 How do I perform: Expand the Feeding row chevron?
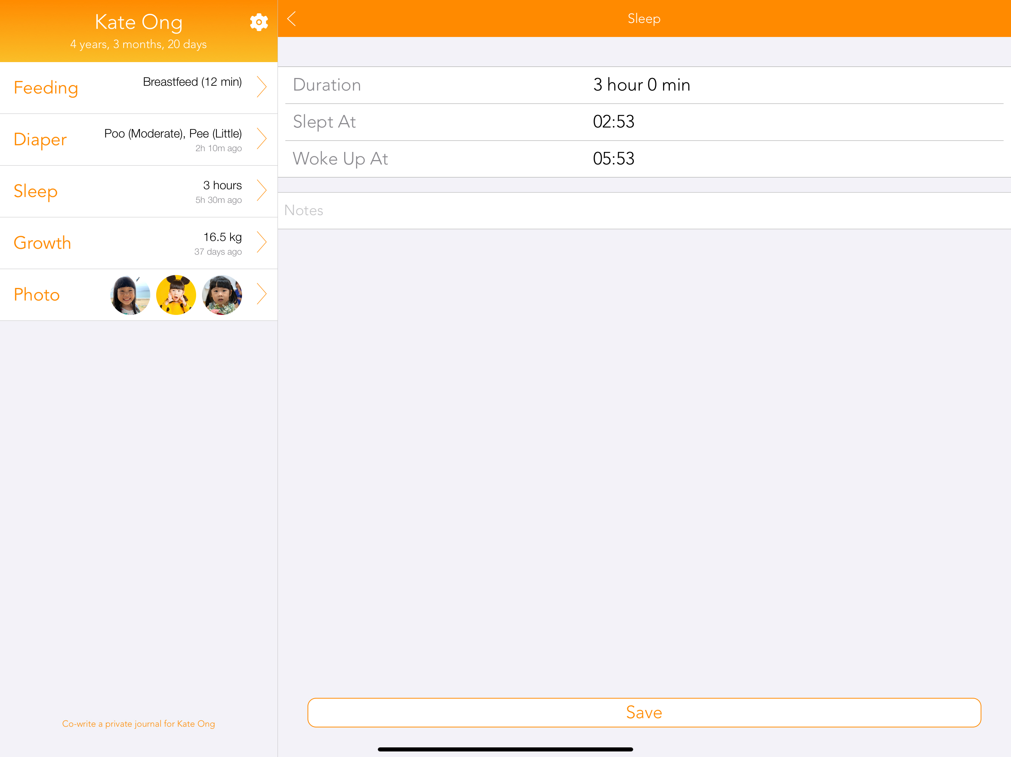[x=261, y=87]
